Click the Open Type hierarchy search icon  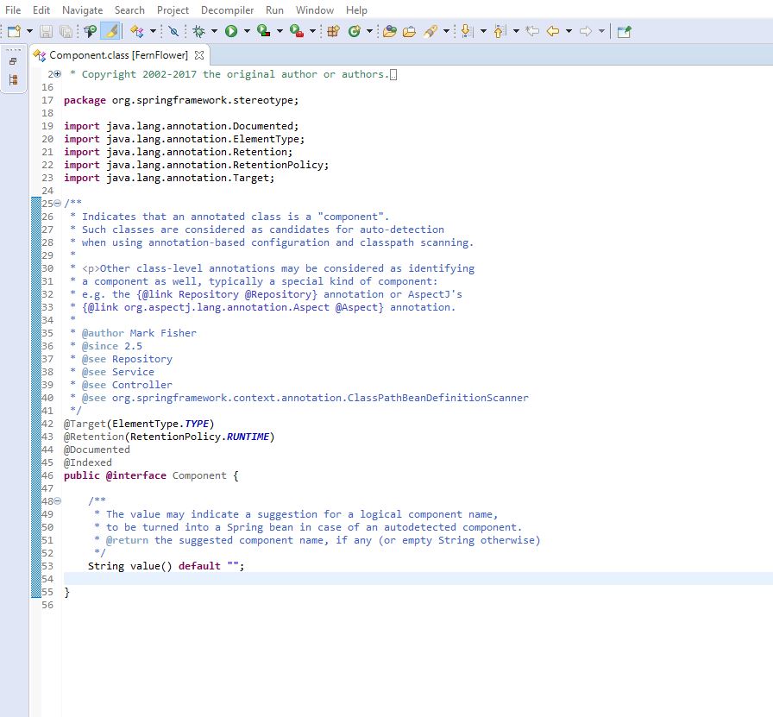(x=91, y=32)
